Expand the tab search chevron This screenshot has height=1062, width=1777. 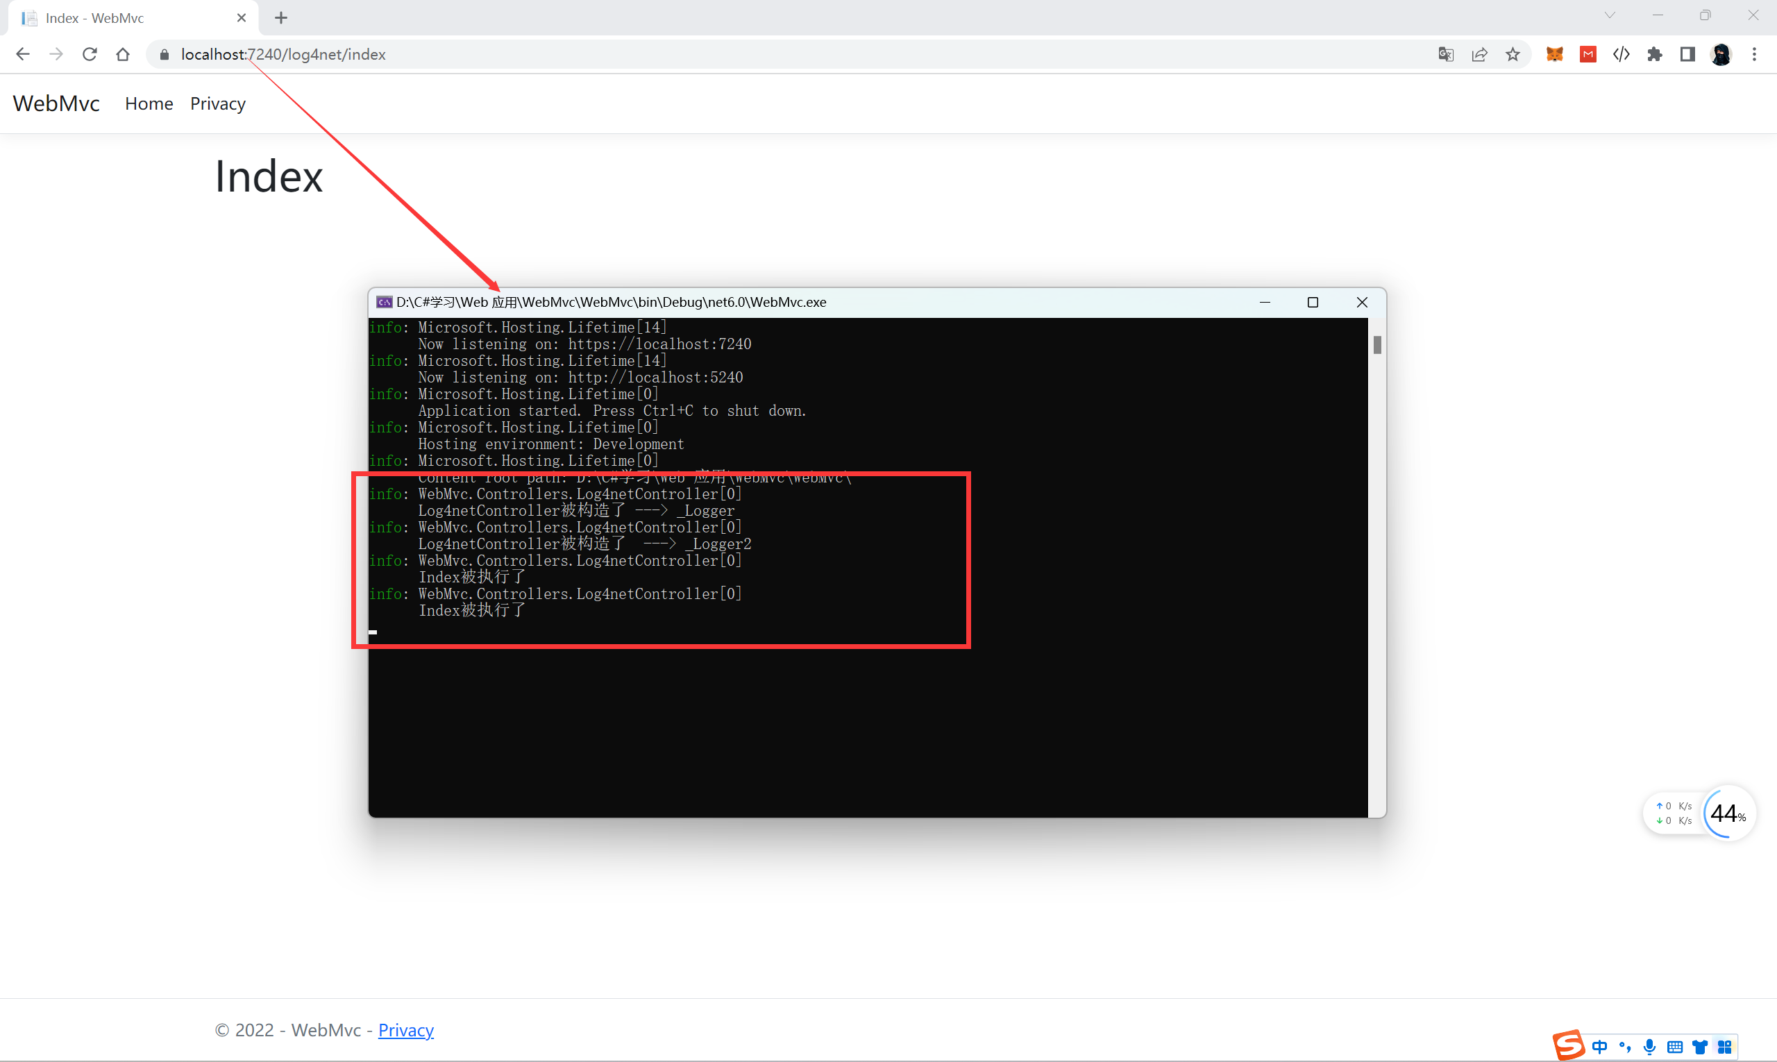coord(1610,16)
